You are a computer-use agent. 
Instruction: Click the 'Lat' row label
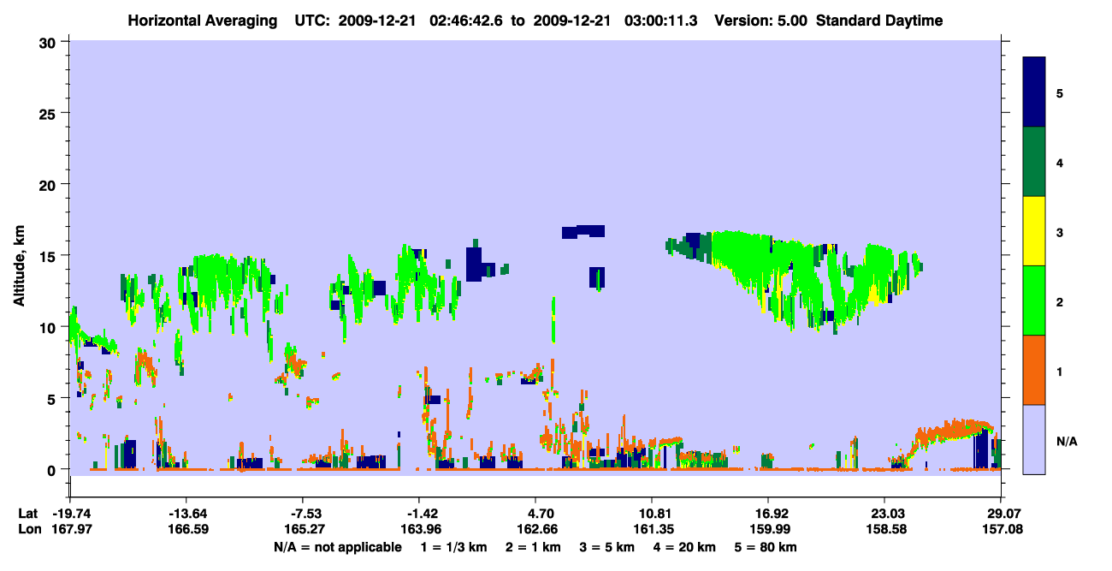point(27,514)
